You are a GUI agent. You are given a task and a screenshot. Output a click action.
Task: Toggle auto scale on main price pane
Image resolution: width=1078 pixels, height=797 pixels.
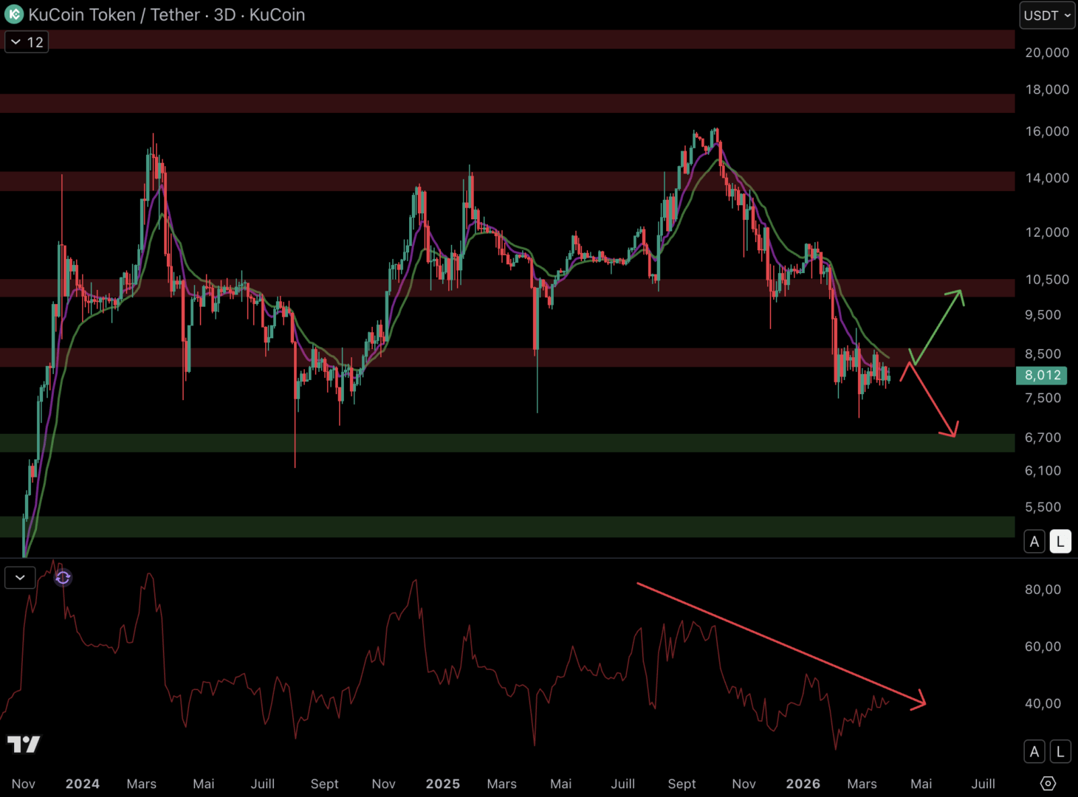pyautogui.click(x=1034, y=541)
